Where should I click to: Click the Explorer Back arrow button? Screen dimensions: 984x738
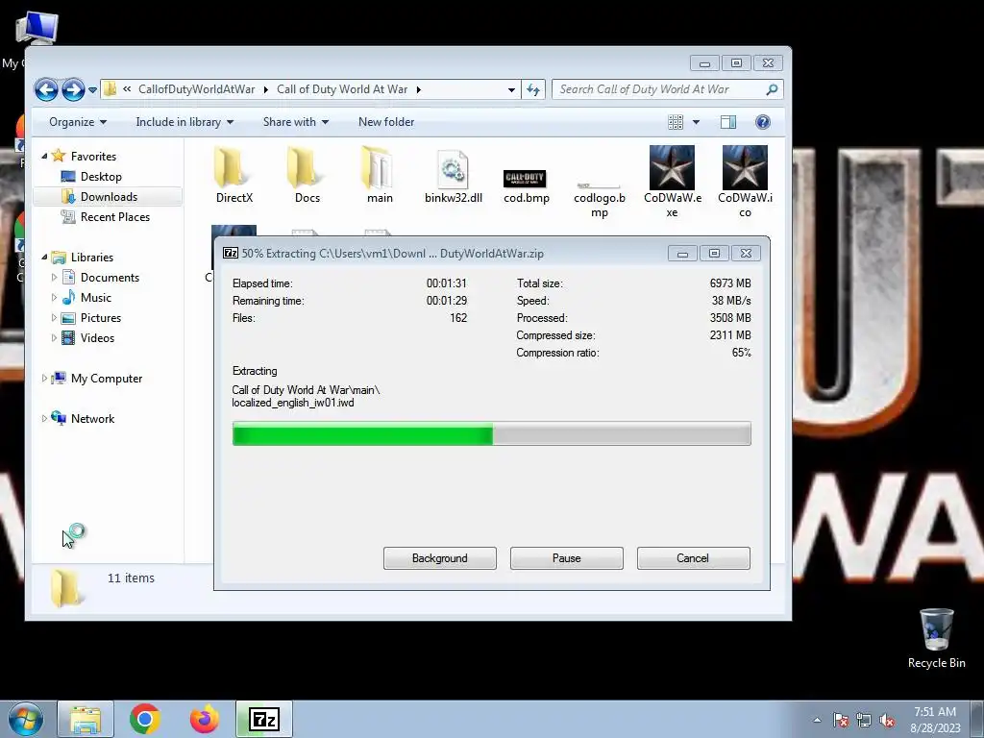[x=46, y=89]
